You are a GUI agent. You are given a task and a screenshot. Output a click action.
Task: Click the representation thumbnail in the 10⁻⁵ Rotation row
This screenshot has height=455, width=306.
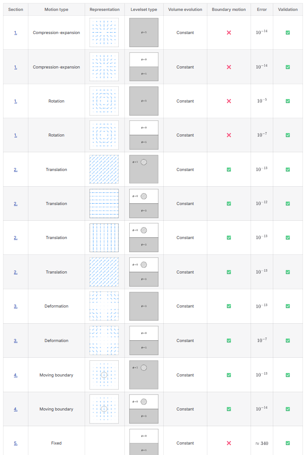tap(104, 101)
